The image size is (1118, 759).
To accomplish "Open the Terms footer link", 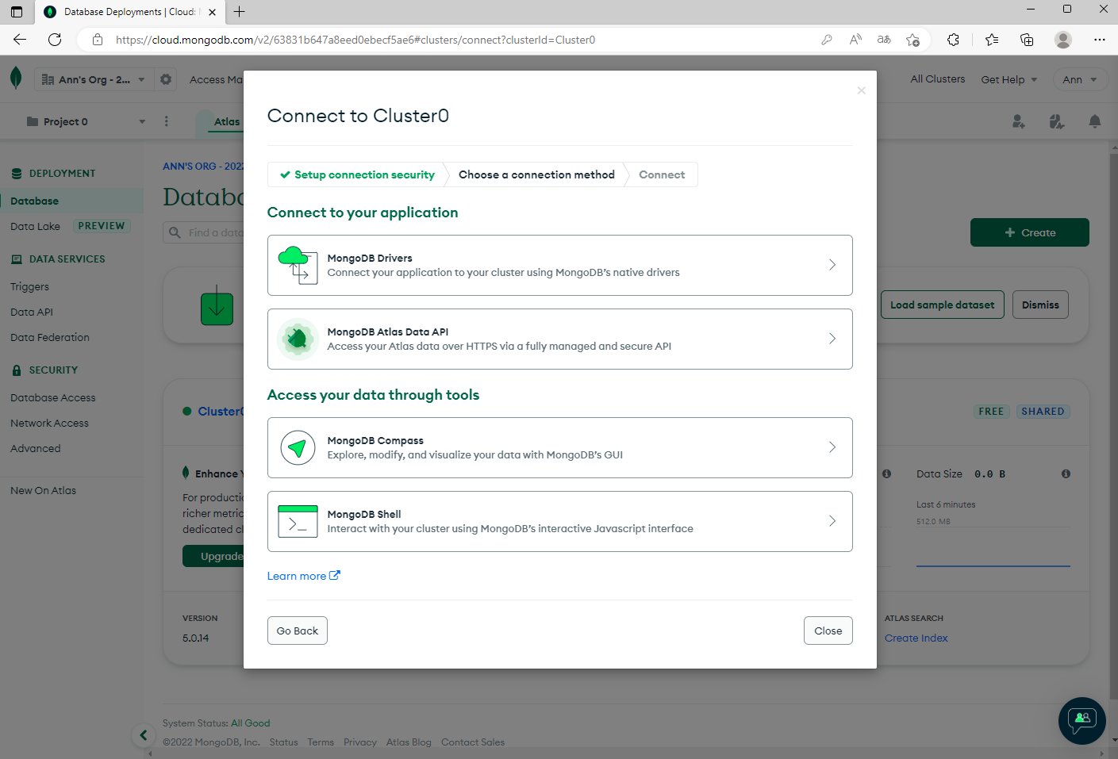I will pos(321,742).
